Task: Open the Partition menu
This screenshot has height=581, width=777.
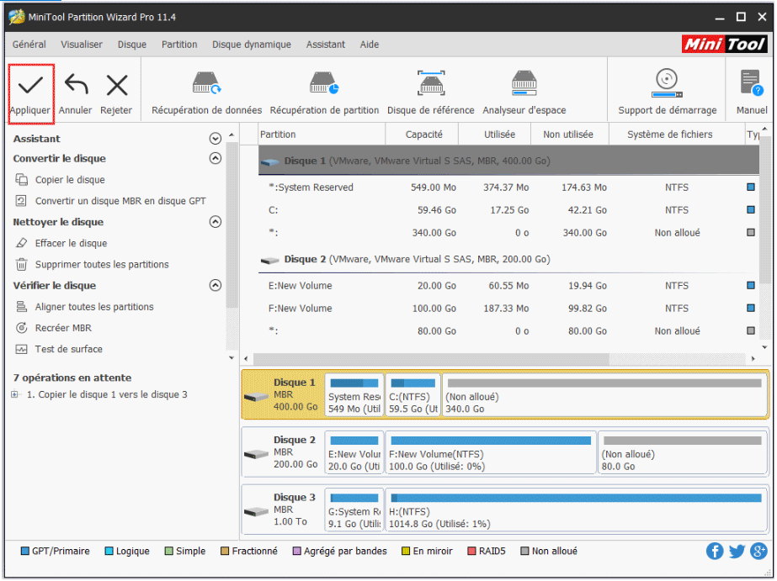Action: [x=179, y=45]
